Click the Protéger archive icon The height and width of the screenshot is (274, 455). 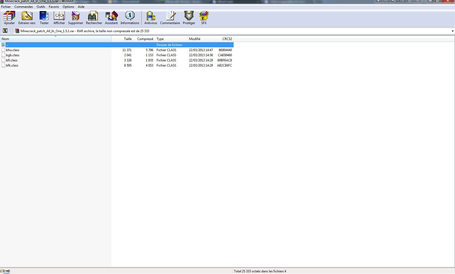coord(189,18)
